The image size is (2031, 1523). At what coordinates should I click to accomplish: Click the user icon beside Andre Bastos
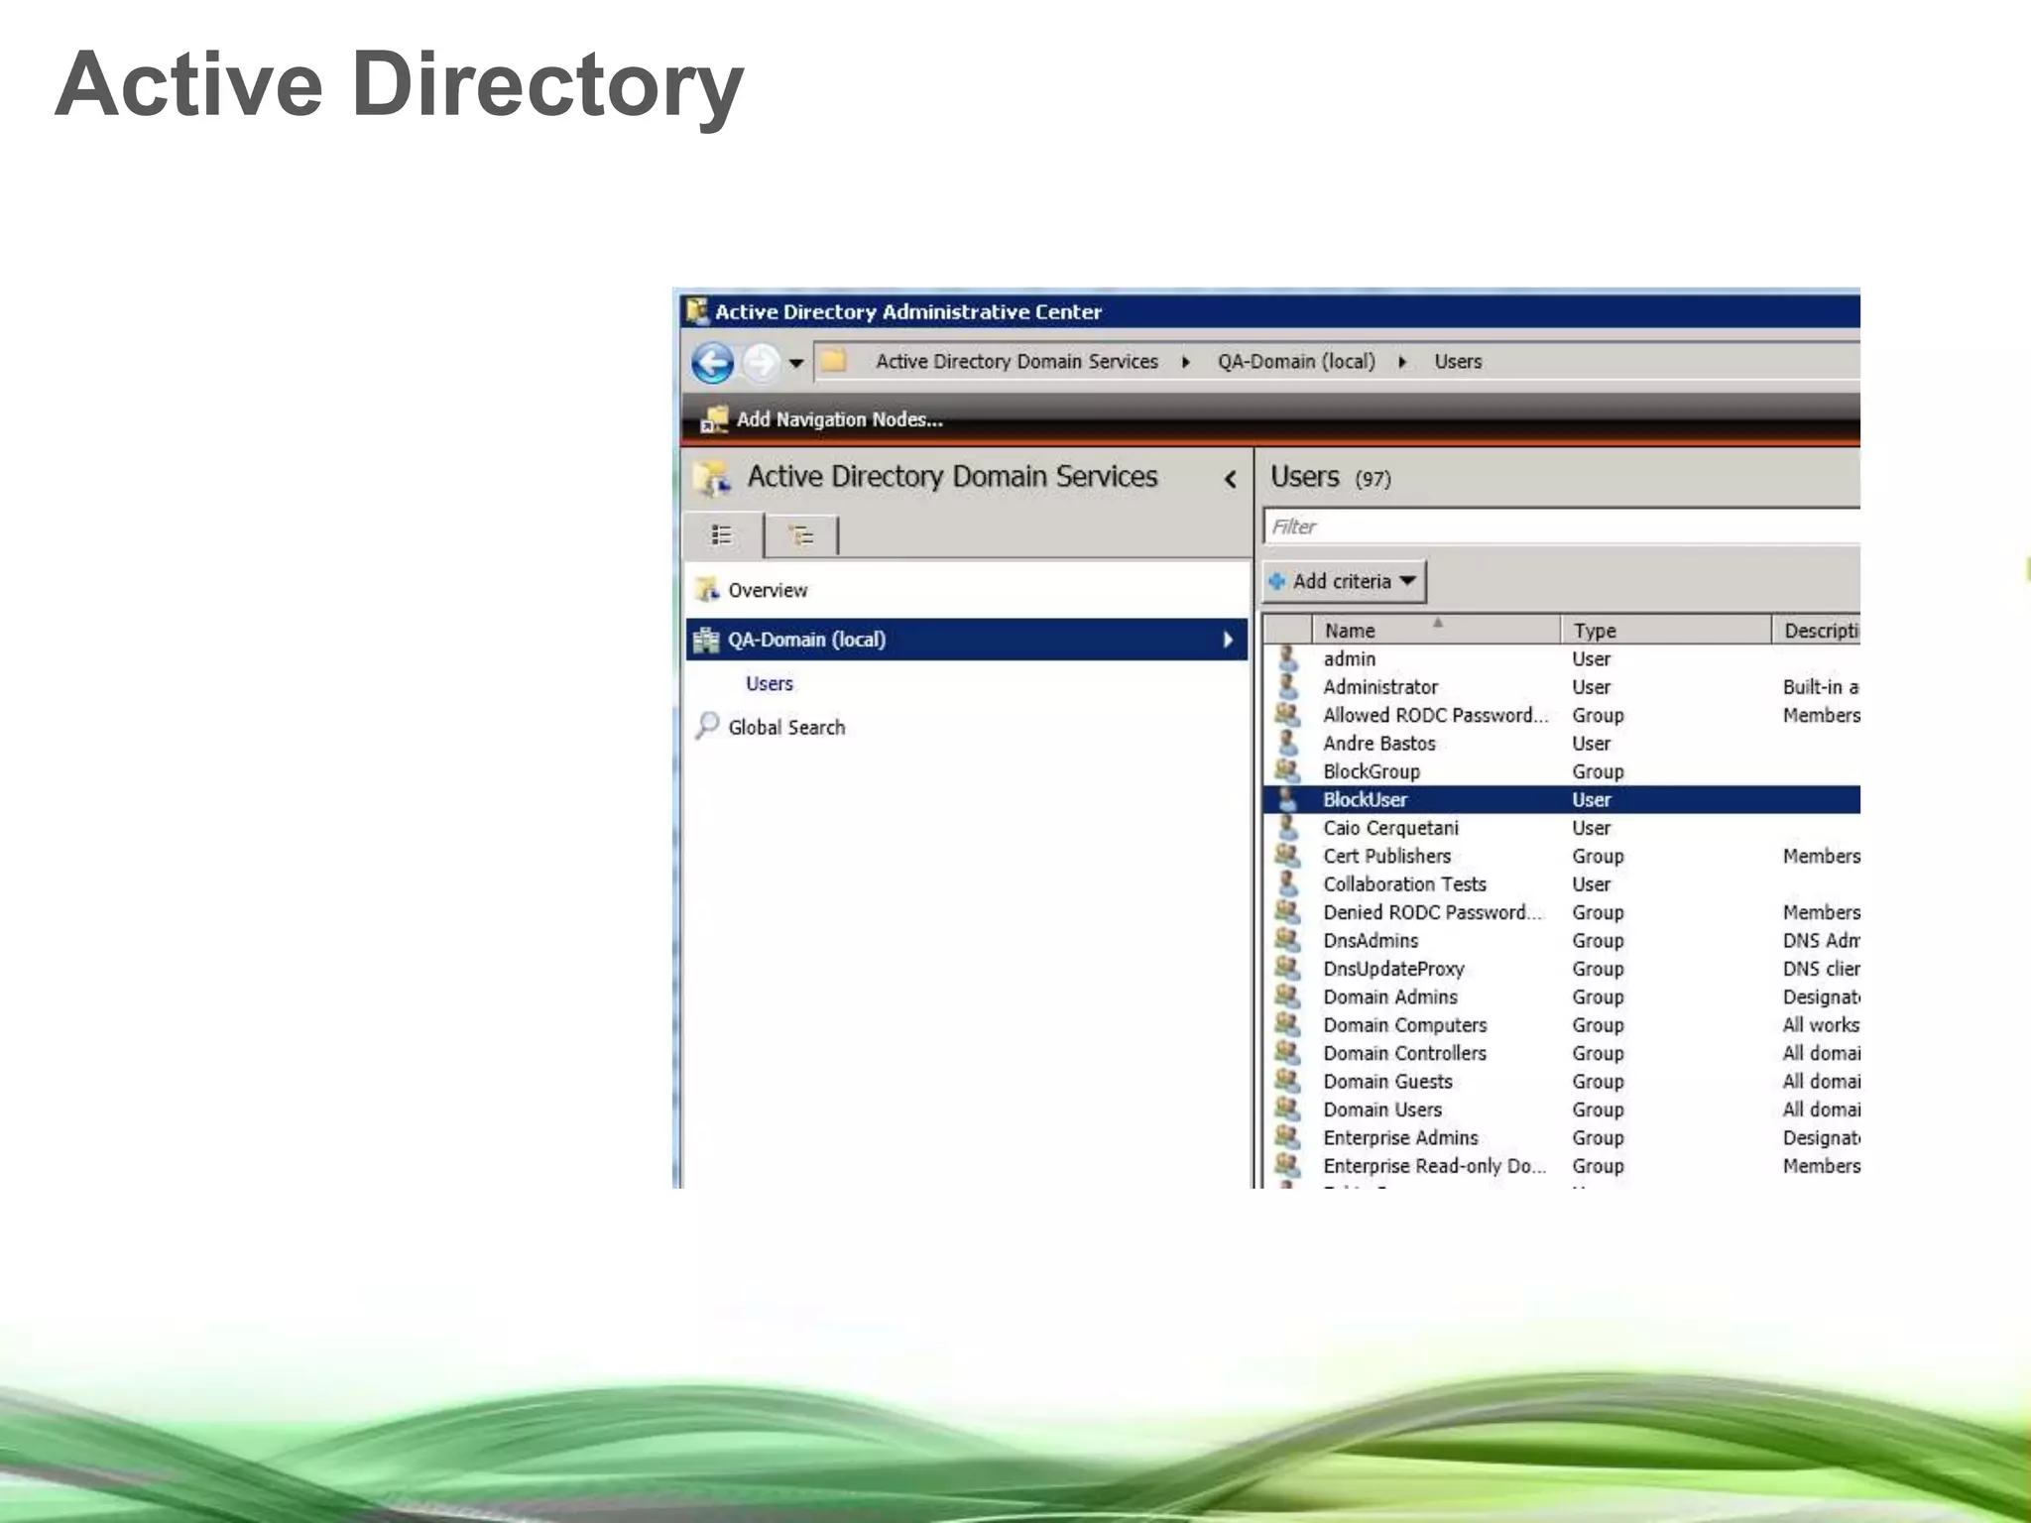point(1287,743)
